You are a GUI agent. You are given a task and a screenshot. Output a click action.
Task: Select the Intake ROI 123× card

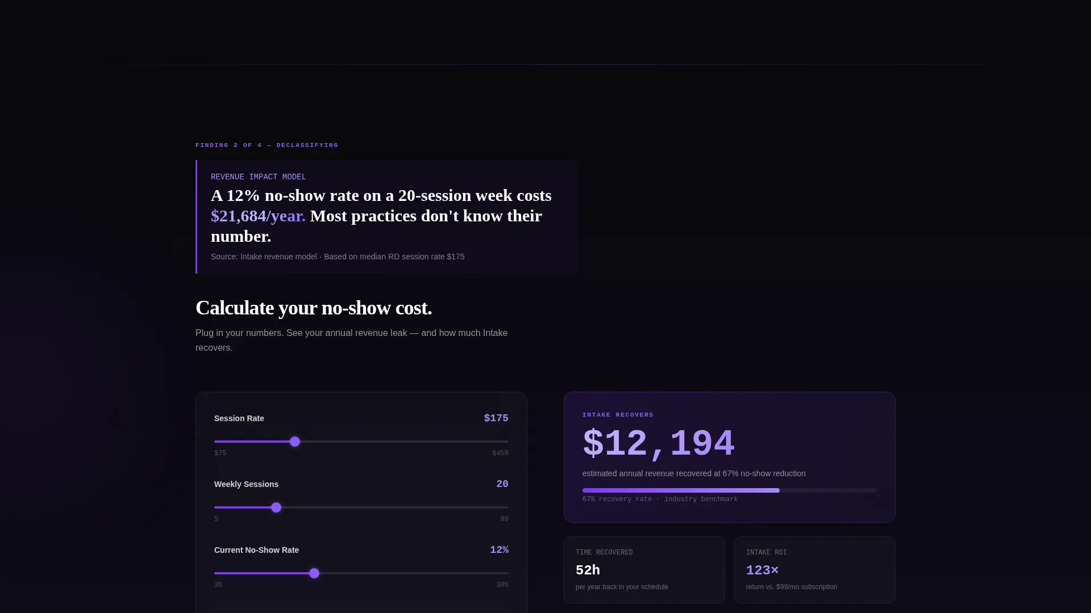815,570
